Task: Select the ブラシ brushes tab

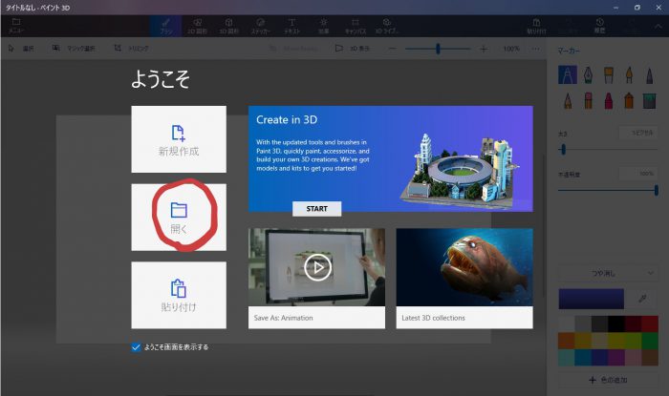Action: [x=166, y=26]
